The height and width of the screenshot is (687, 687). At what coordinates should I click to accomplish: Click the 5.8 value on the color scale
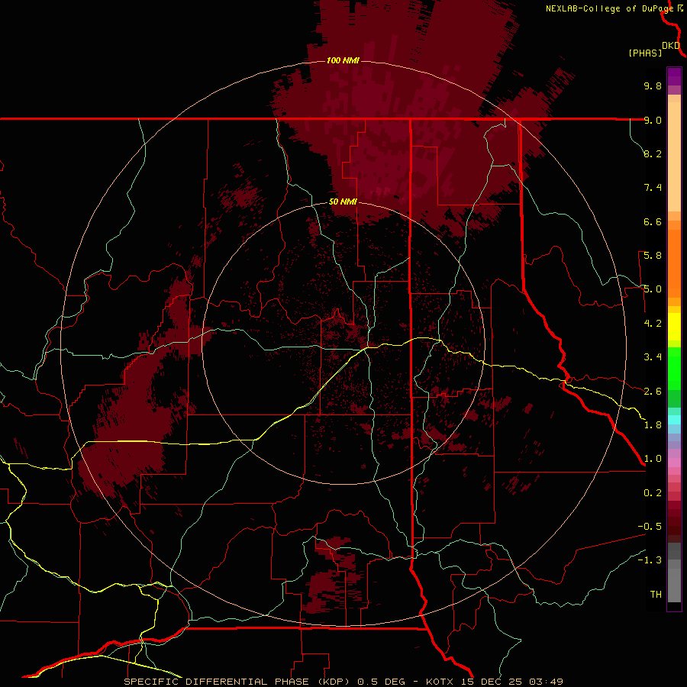click(x=653, y=255)
